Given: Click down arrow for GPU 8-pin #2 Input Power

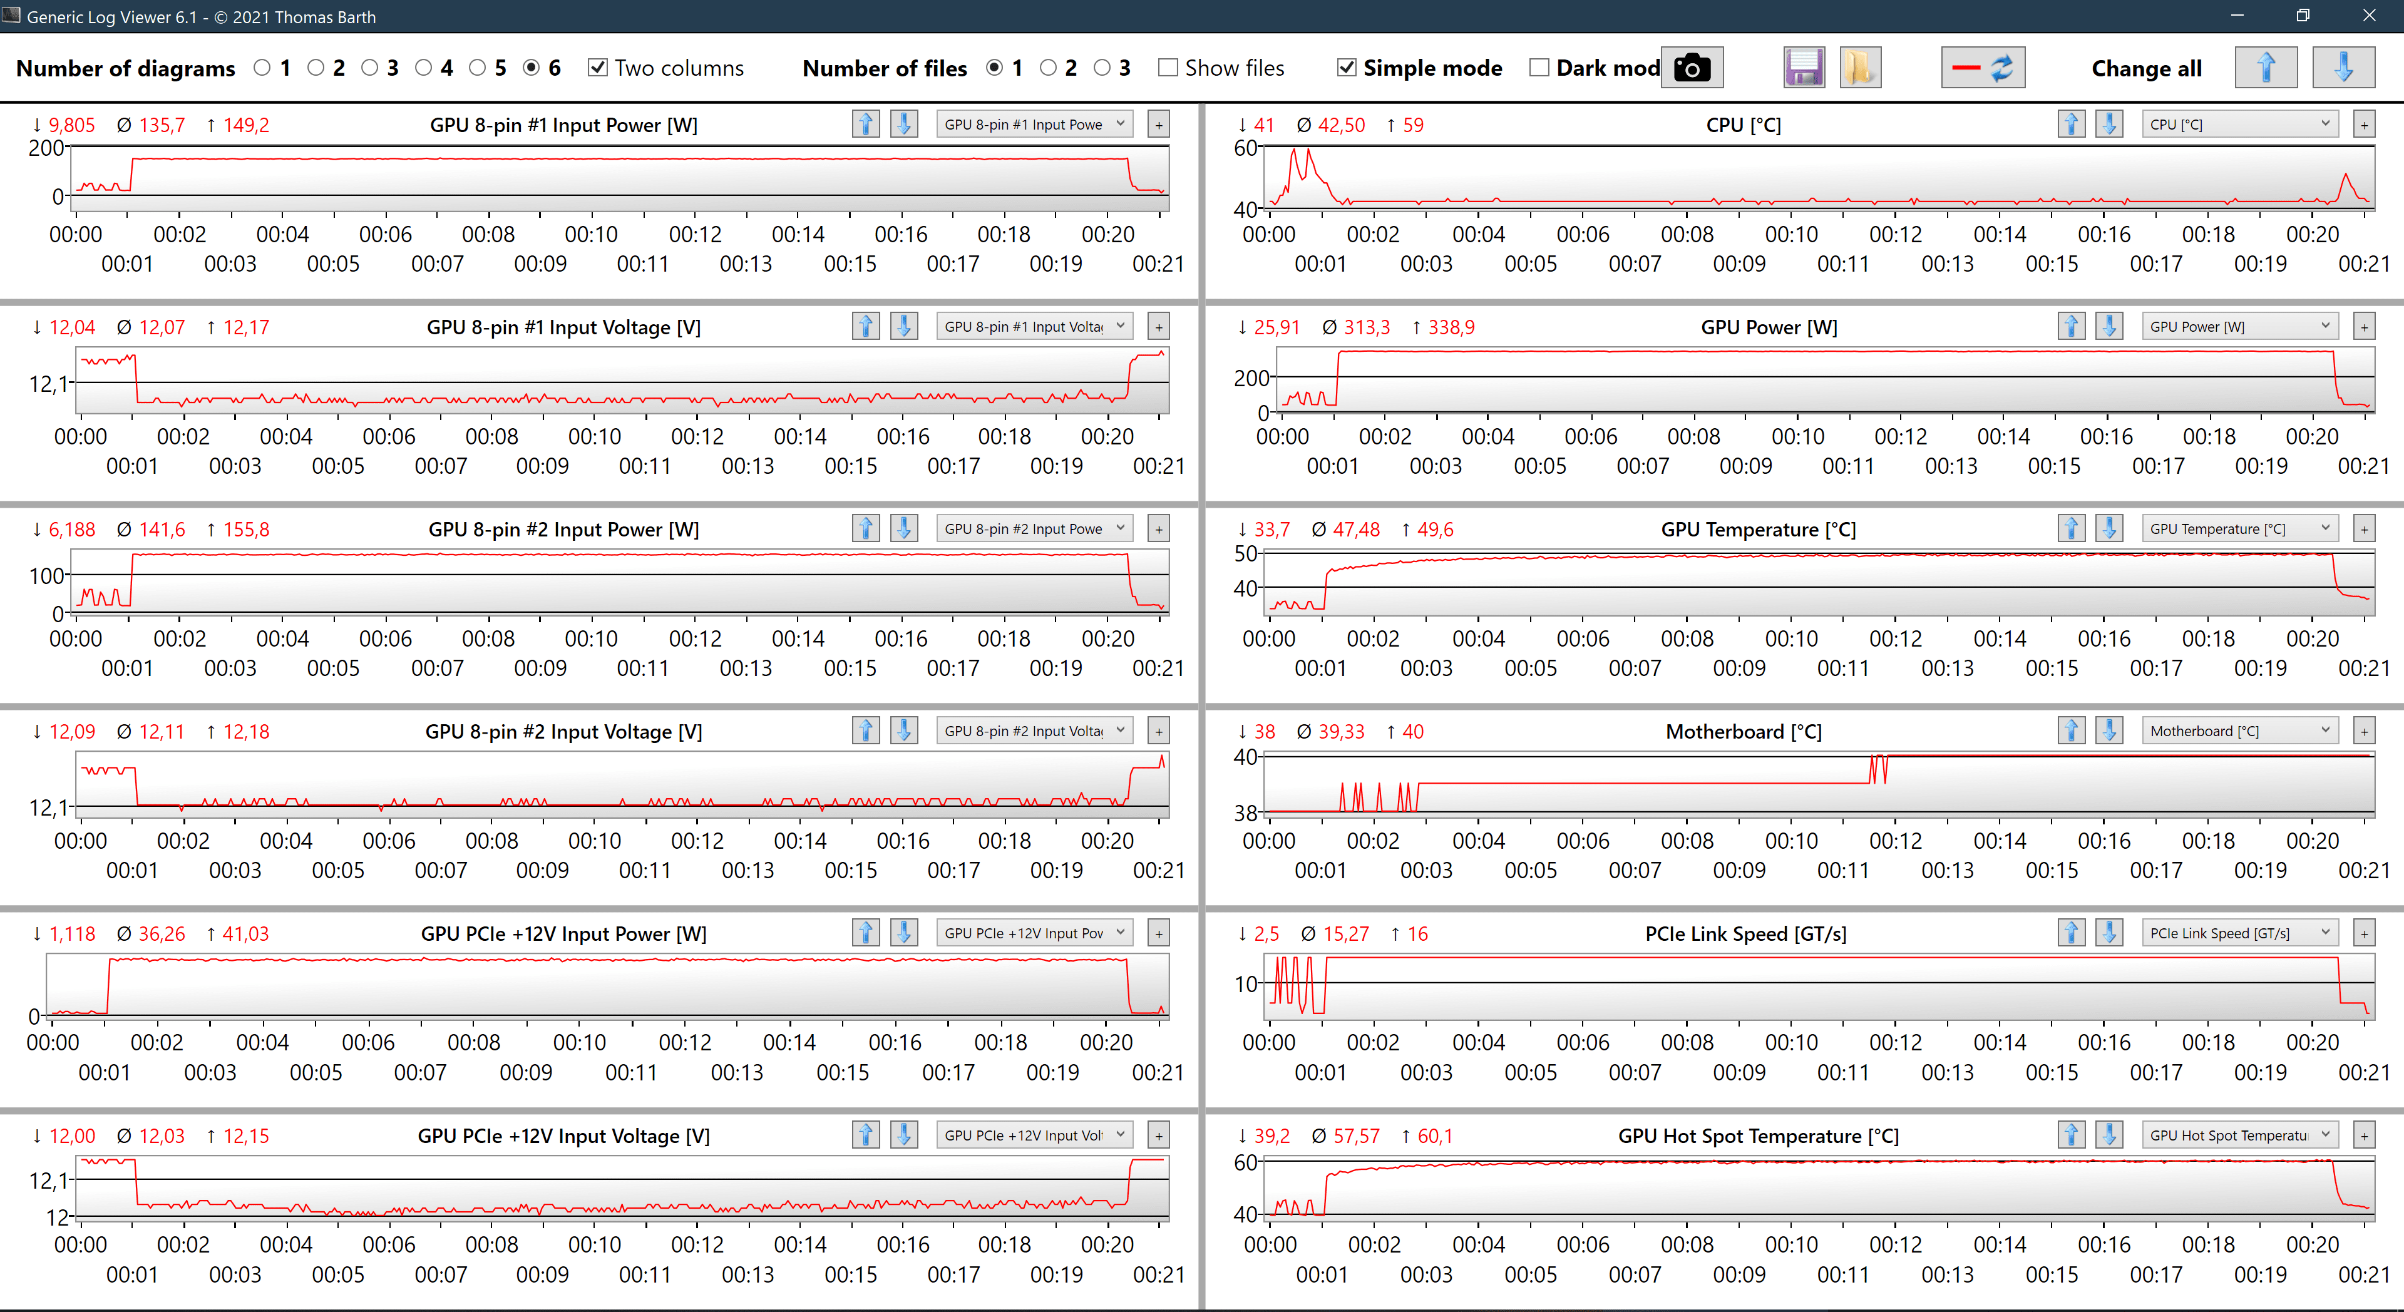Looking at the screenshot, I should pyautogui.click(x=903, y=528).
